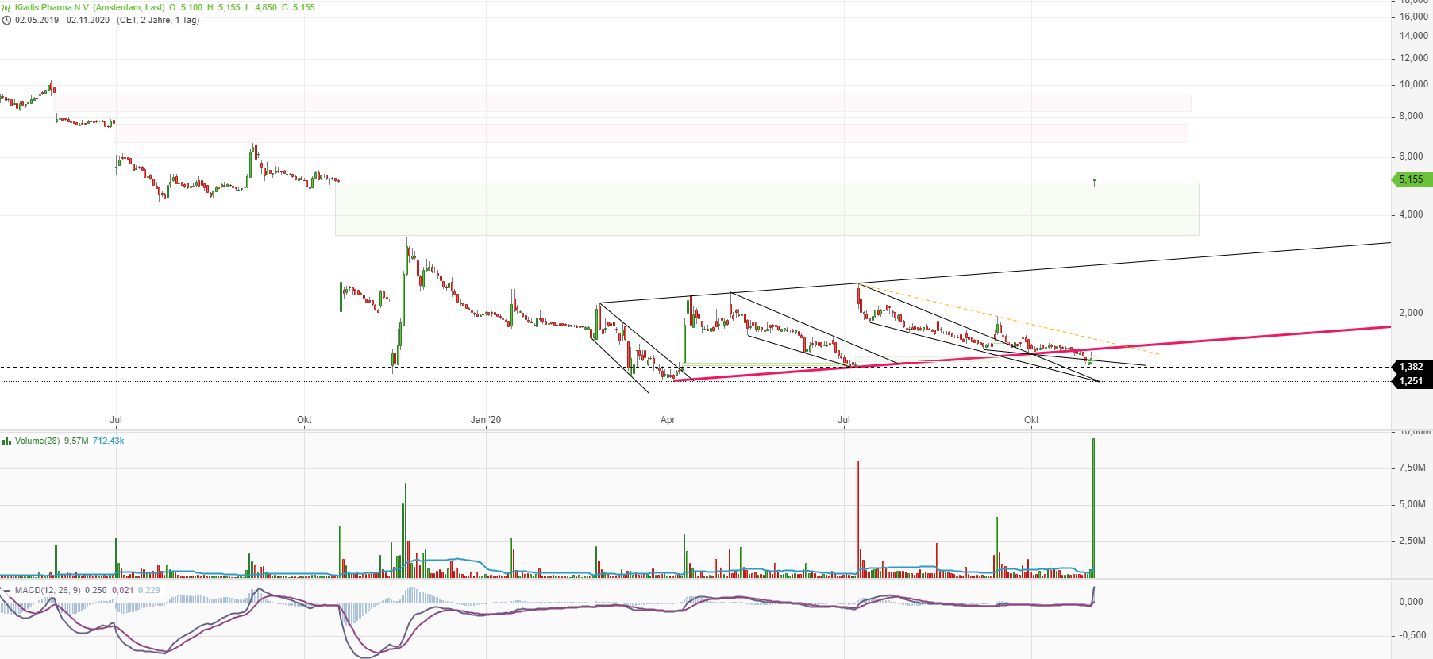Click the green 5,155 current price tag
This screenshot has height=659, width=1433.
point(1413,179)
